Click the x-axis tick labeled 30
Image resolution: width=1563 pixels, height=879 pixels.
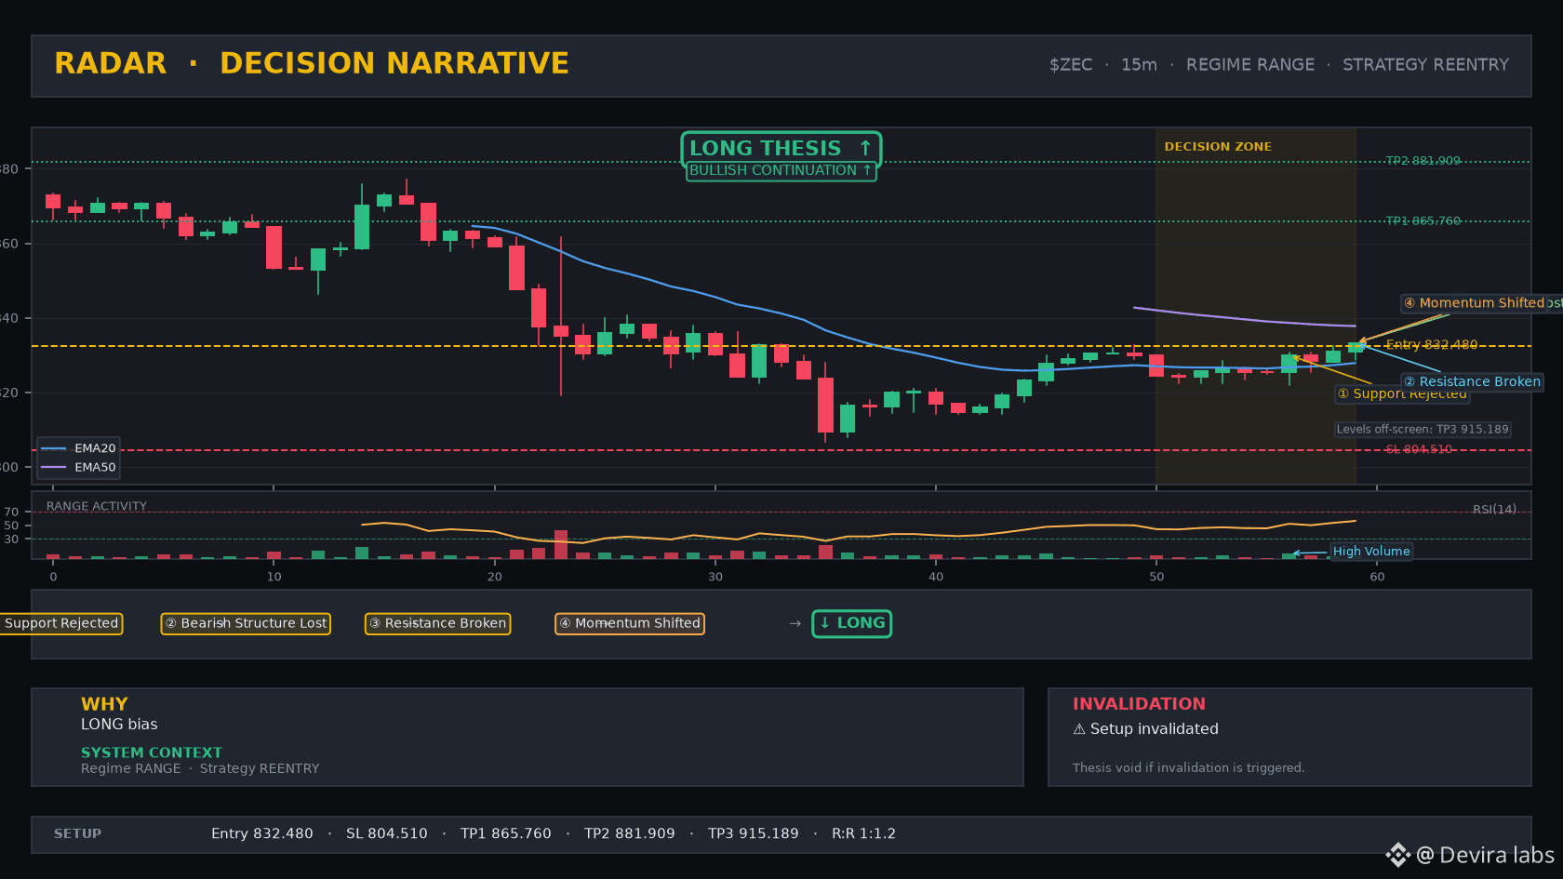[715, 577]
